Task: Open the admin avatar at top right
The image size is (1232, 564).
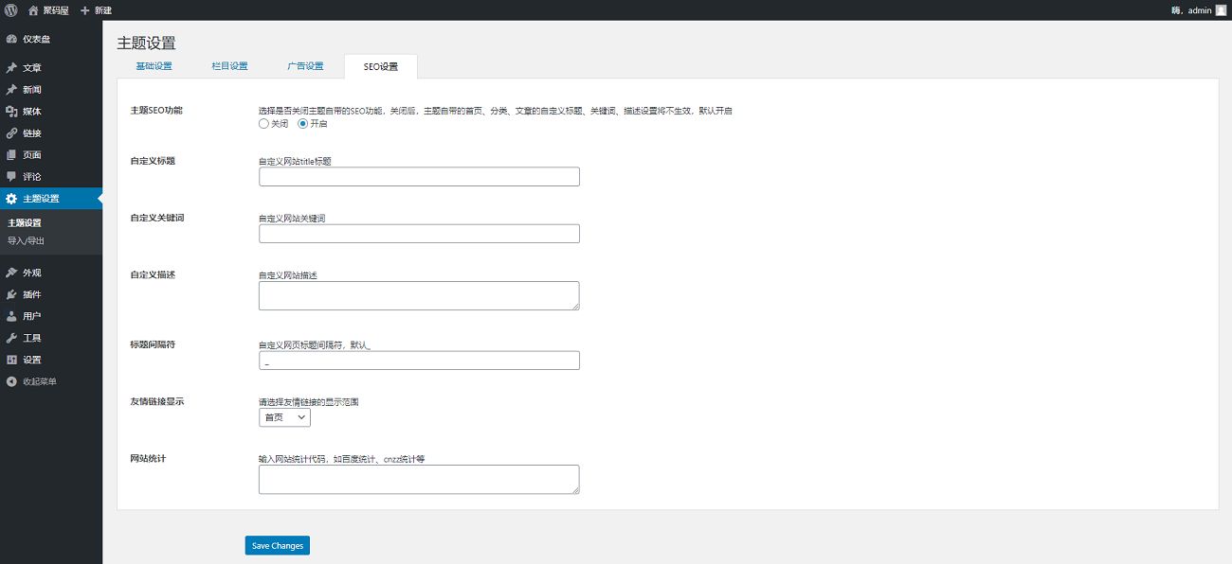Action: pos(1221,9)
